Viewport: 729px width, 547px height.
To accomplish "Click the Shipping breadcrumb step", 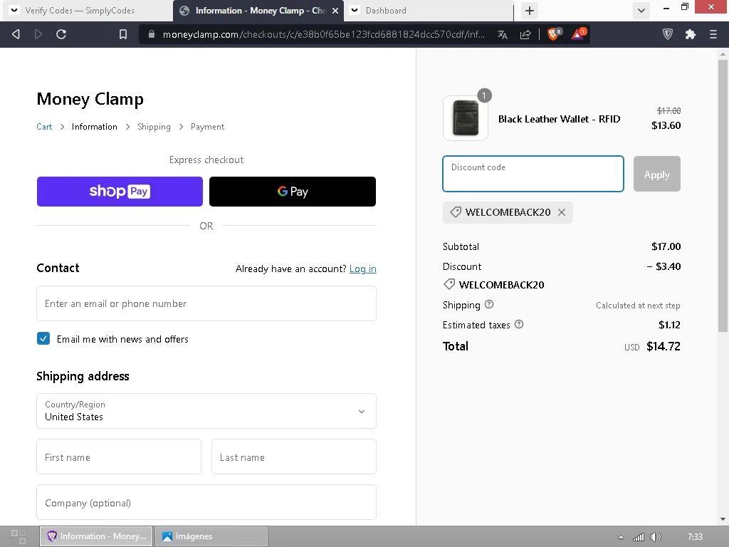I will click(154, 127).
